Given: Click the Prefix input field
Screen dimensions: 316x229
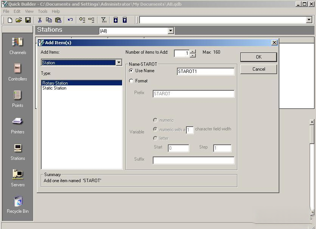Looking at the screenshot, I should [x=194, y=94].
